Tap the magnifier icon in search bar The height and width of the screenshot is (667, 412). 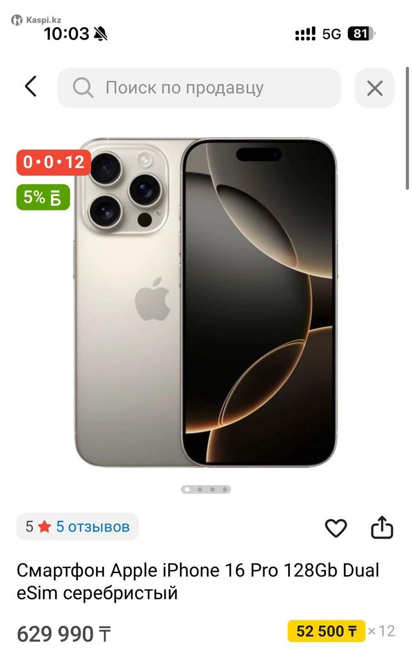click(83, 88)
